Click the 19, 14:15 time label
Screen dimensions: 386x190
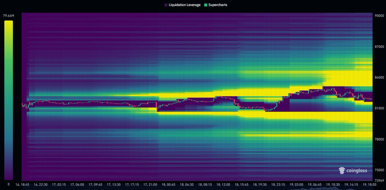click(x=352, y=185)
